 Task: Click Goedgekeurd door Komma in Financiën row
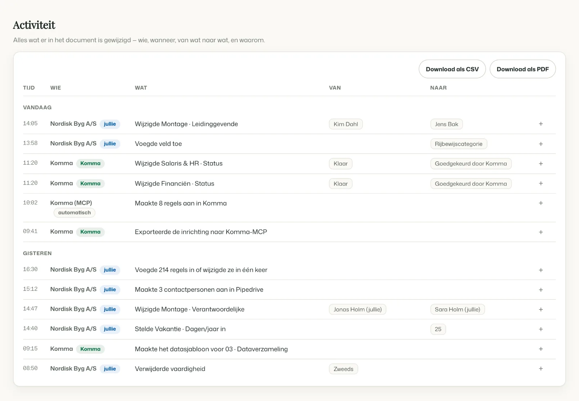tap(471, 184)
